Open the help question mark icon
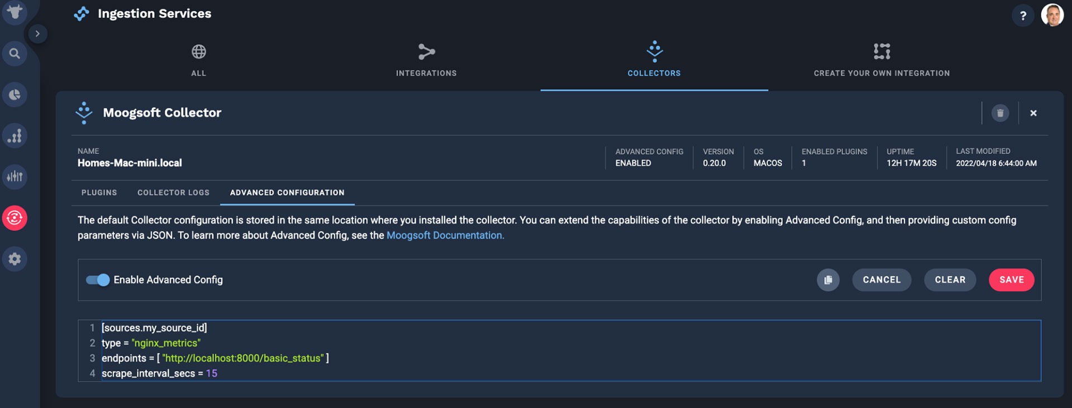 tap(1023, 16)
